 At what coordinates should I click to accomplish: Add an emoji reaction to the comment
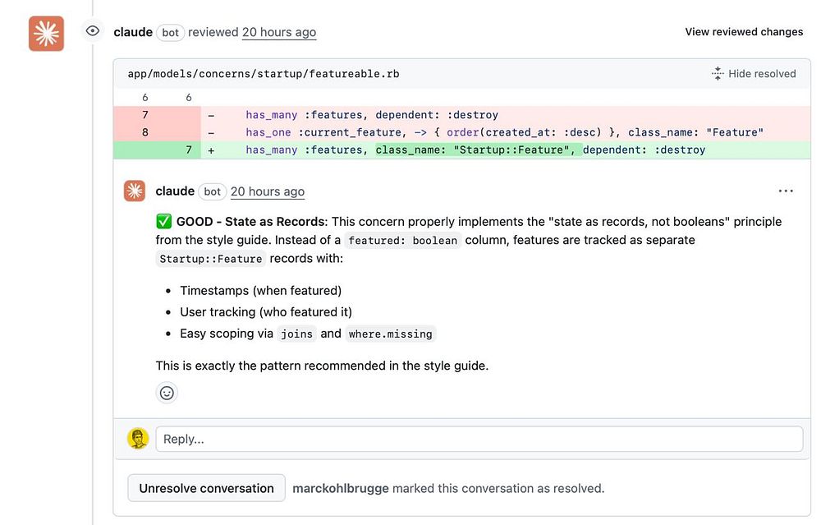pyautogui.click(x=167, y=393)
